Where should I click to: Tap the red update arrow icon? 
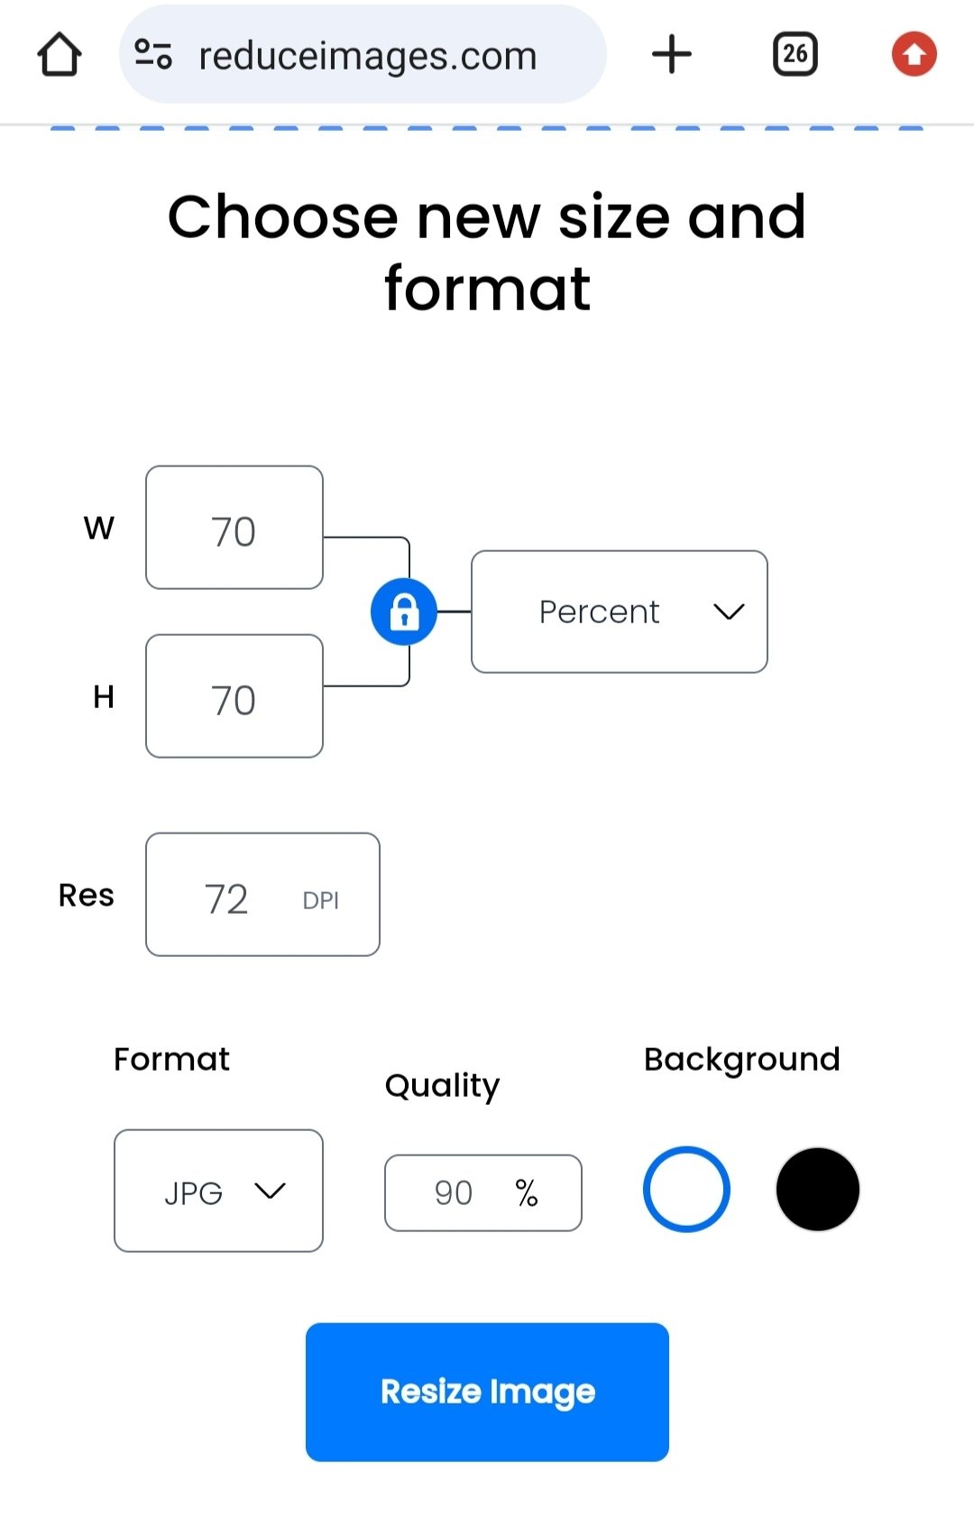(x=914, y=54)
